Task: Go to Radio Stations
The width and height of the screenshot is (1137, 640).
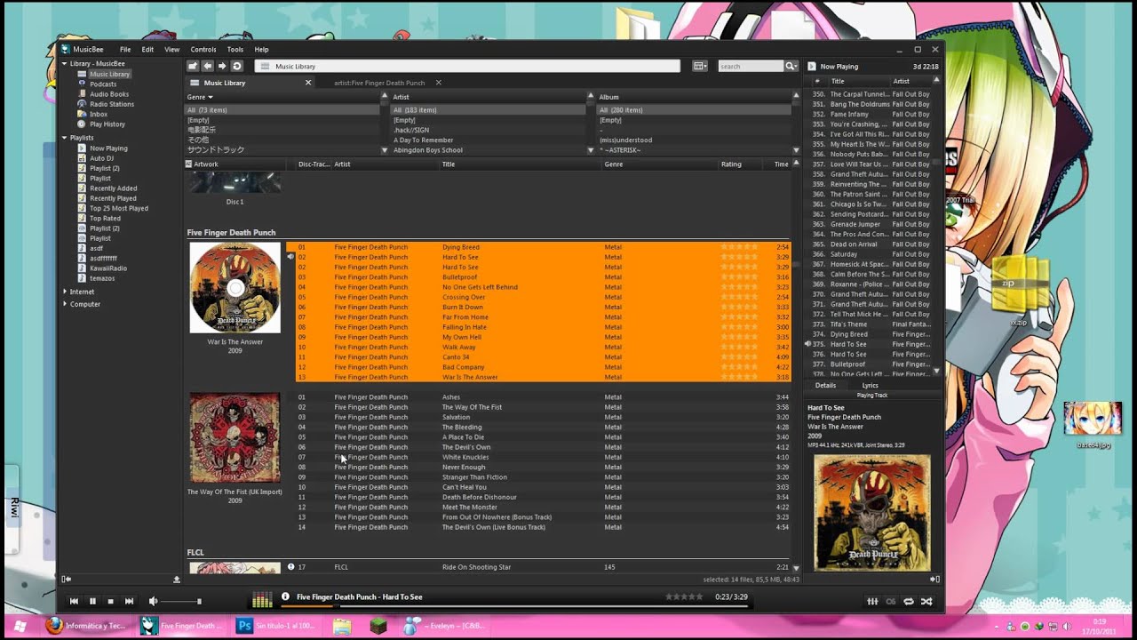Action: tap(111, 104)
